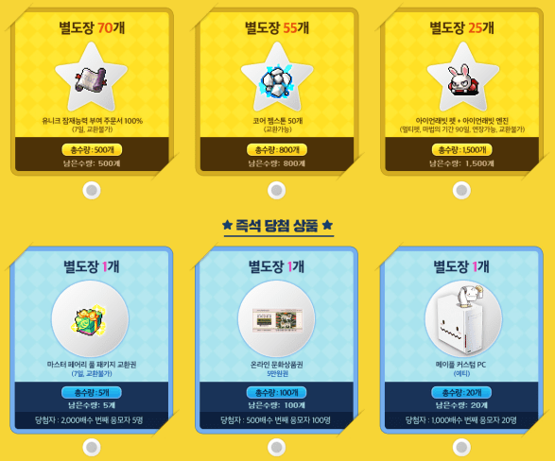Select radio button under 메이플 커스텀 PC card

[461, 448]
